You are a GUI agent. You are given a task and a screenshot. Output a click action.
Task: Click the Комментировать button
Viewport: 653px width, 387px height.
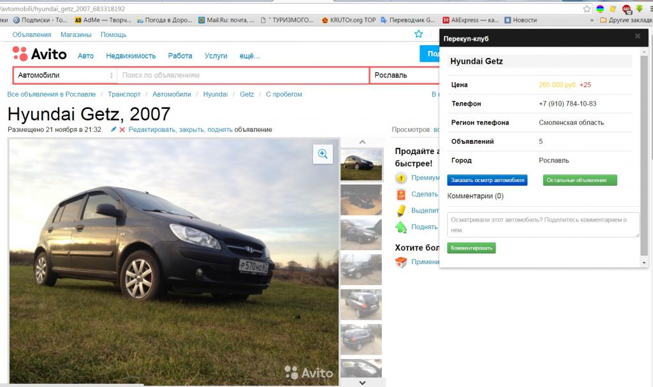[x=471, y=248]
